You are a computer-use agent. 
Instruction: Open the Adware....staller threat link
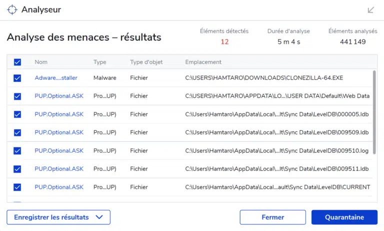point(56,78)
